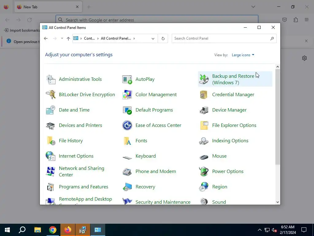Open Firefox extensions puzzle icon
Screen dimensions: 314x236
tap(296, 20)
